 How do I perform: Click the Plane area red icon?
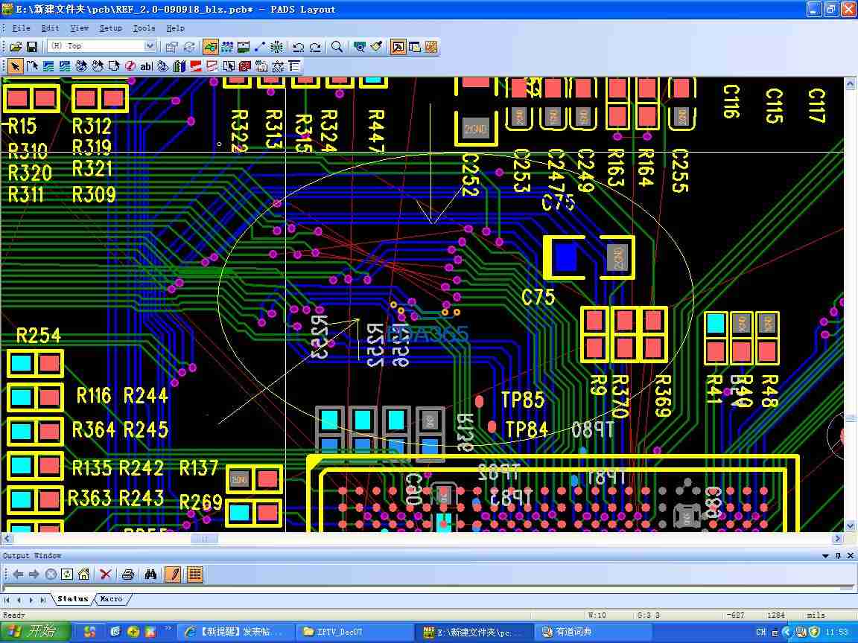coord(195,67)
